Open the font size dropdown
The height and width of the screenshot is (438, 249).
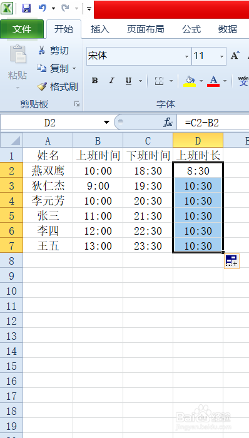coord(221,56)
